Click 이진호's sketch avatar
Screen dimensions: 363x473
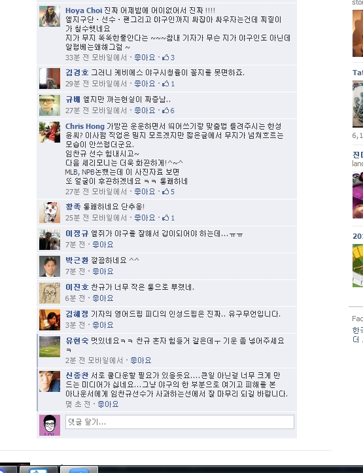pyautogui.click(x=50, y=293)
